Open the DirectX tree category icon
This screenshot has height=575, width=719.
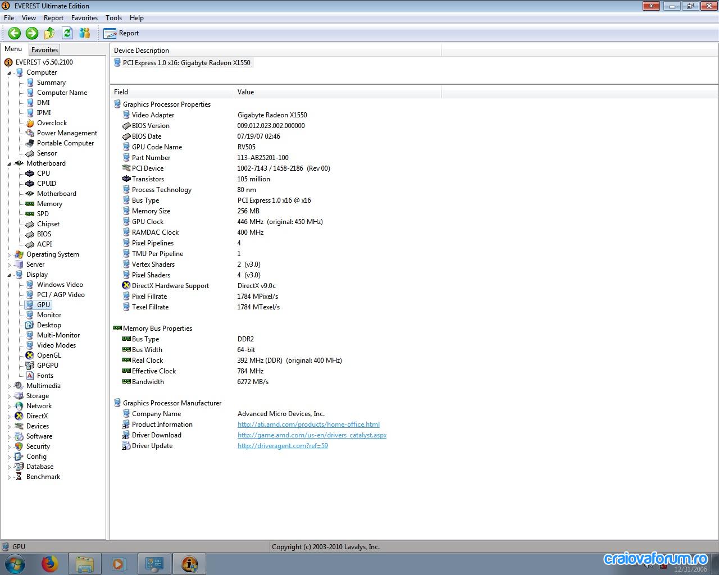pyautogui.click(x=20, y=416)
